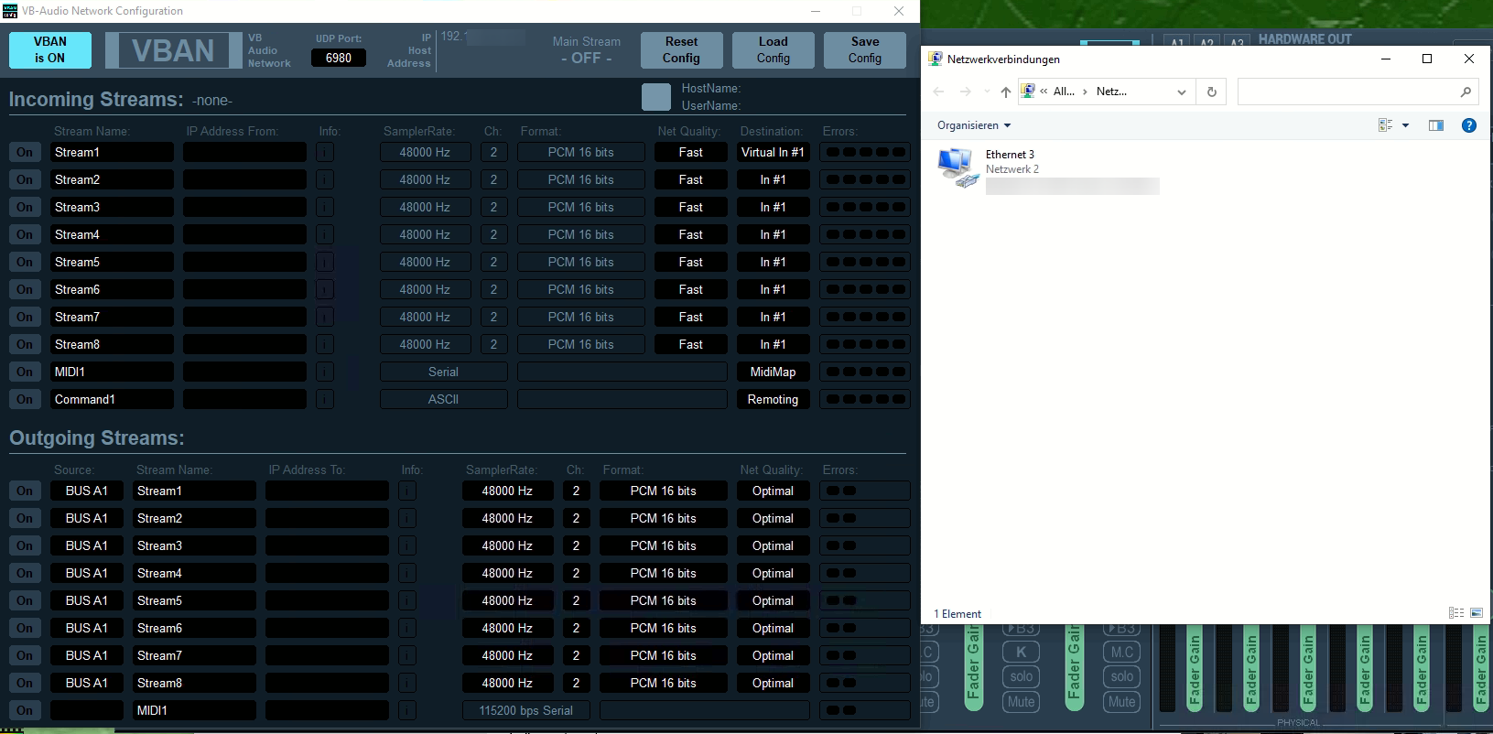Toggle On for incoming Stream3
Screen dimensions: 1493x734
tap(25, 208)
